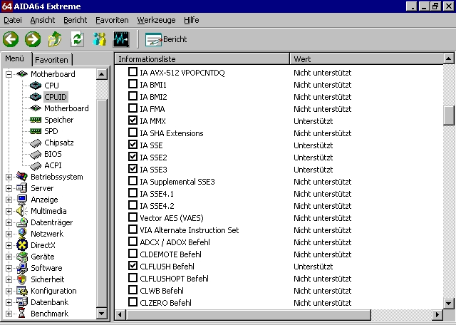Open the waveform monitor toolbar icon
Screen dimensions: 456x325
(121, 39)
